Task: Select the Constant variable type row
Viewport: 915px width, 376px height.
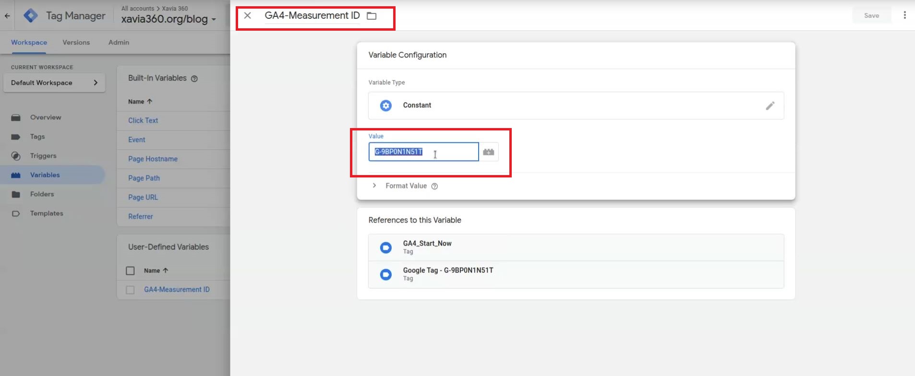Action: 576,106
